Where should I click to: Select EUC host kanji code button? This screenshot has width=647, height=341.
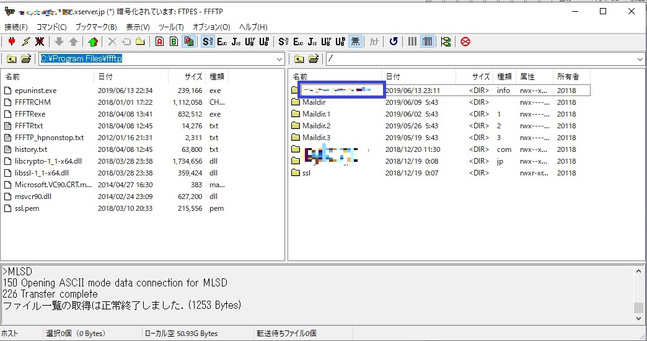222,42
